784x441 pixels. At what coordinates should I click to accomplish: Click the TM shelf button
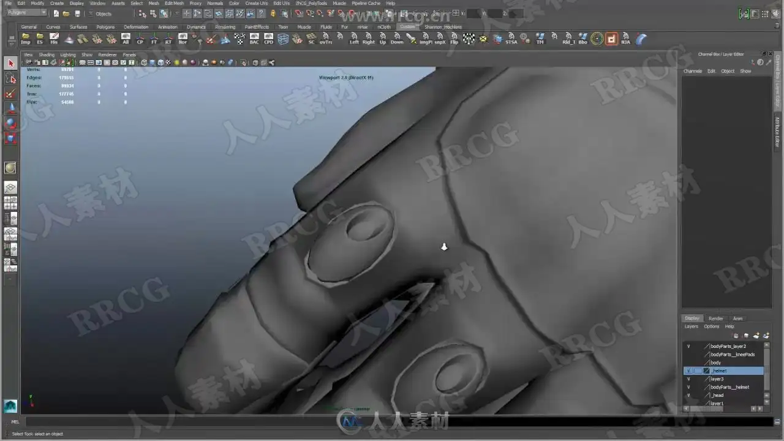540,39
